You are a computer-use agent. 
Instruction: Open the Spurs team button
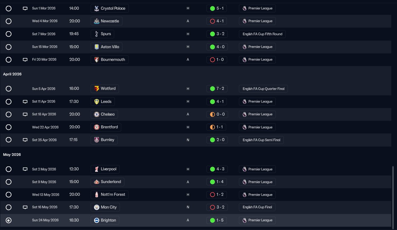pos(102,34)
